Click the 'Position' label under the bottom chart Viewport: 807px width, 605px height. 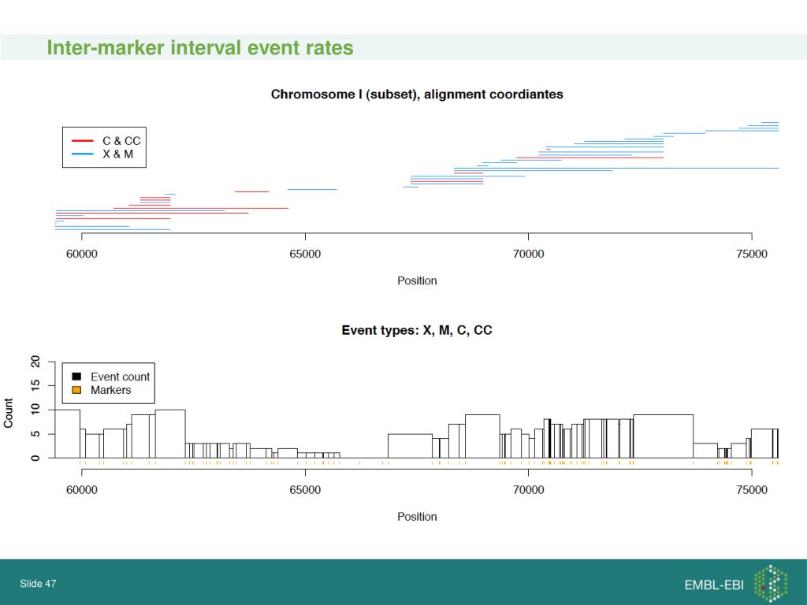[417, 517]
